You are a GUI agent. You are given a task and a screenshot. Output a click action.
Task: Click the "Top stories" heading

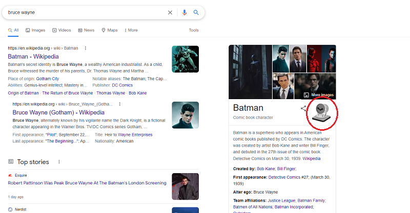[33, 162]
